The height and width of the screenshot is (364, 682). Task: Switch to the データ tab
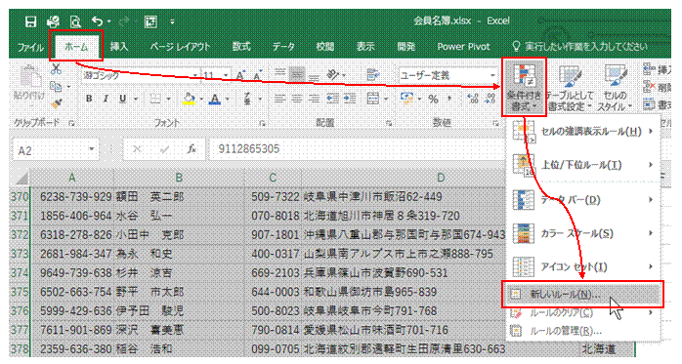(x=283, y=47)
